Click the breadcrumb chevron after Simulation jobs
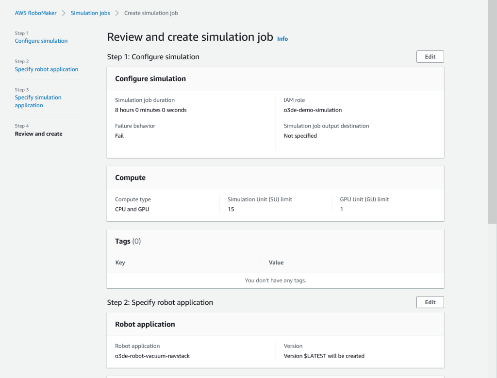Screen dimensions: 497x378 point(117,13)
